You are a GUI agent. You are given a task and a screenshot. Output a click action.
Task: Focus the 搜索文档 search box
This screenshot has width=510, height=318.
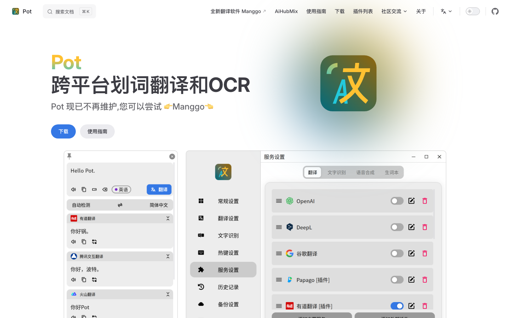(x=69, y=11)
